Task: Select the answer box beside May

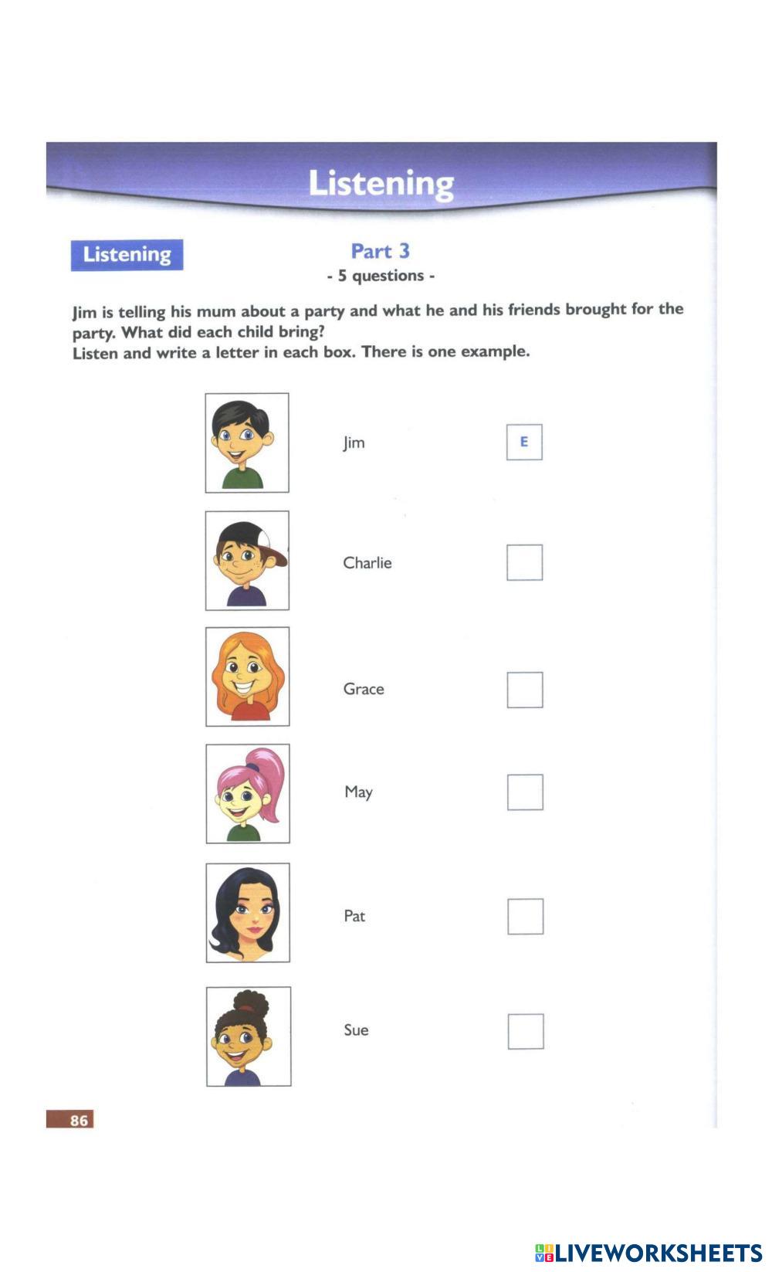Action: click(525, 792)
